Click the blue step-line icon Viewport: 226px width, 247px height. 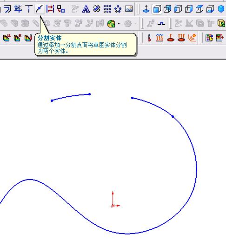click(161, 24)
